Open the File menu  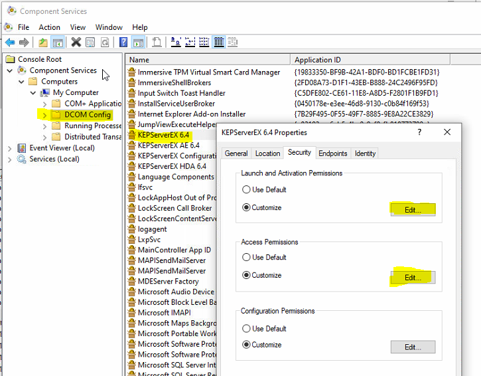24,27
